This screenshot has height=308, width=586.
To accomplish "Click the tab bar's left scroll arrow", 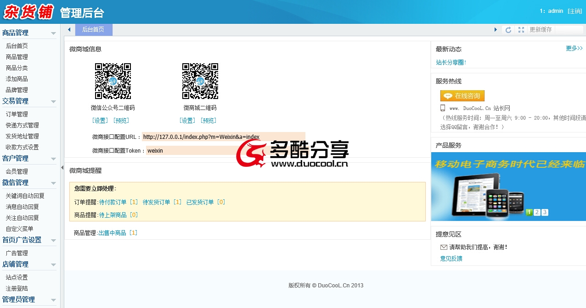I will coord(69,30).
